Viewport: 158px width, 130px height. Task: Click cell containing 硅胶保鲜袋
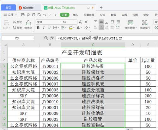point(93,96)
